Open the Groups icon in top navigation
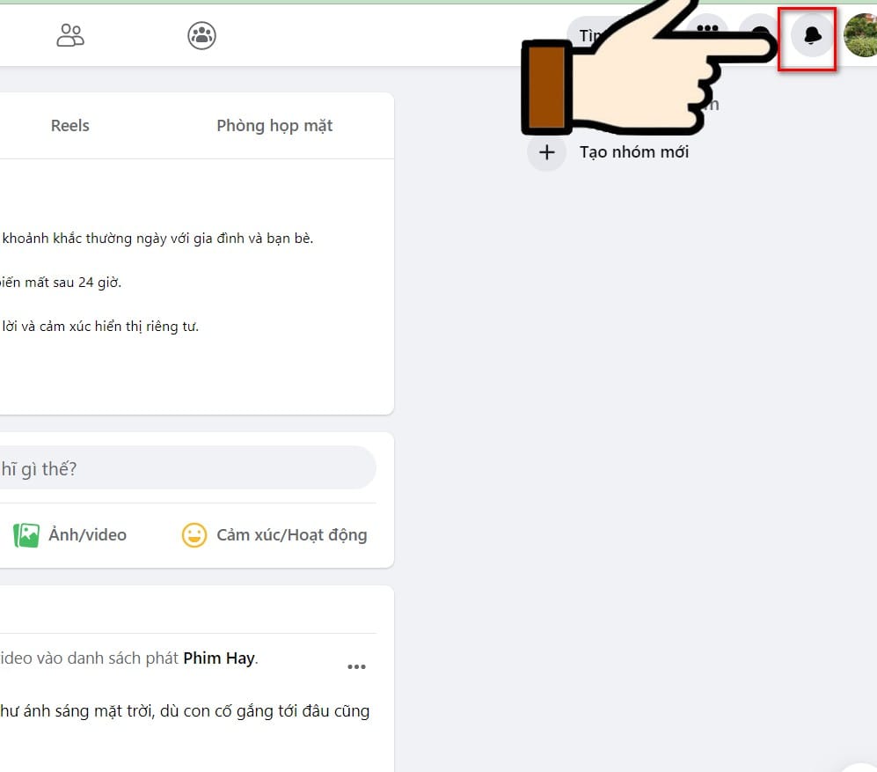This screenshot has width=877, height=772. click(202, 35)
